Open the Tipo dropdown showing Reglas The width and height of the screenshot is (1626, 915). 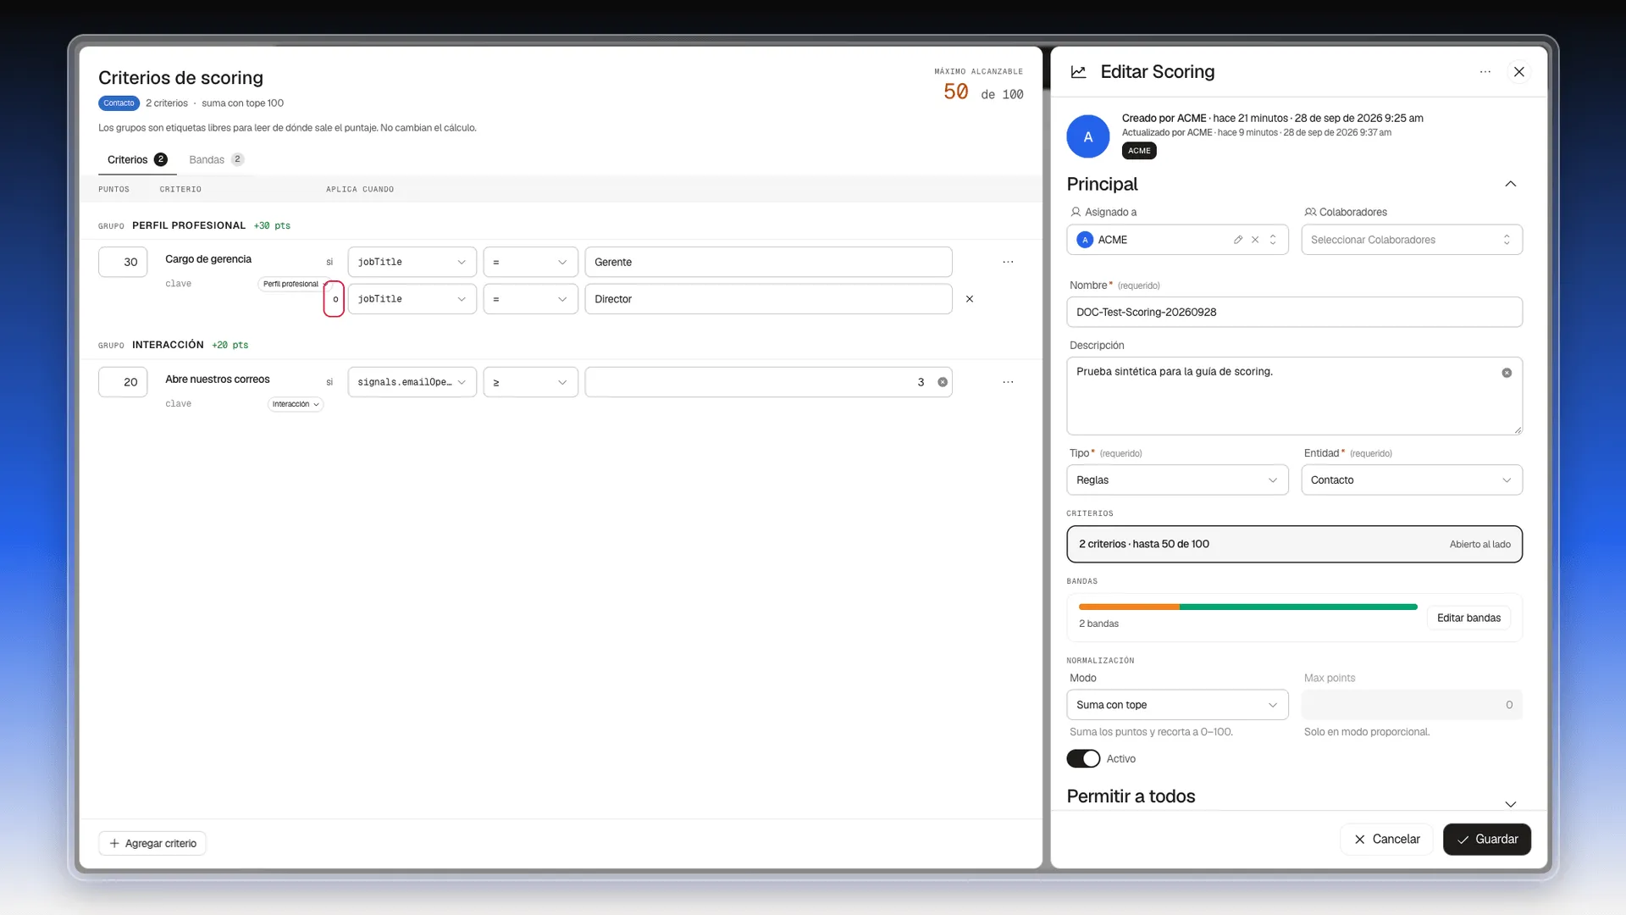coord(1177,480)
